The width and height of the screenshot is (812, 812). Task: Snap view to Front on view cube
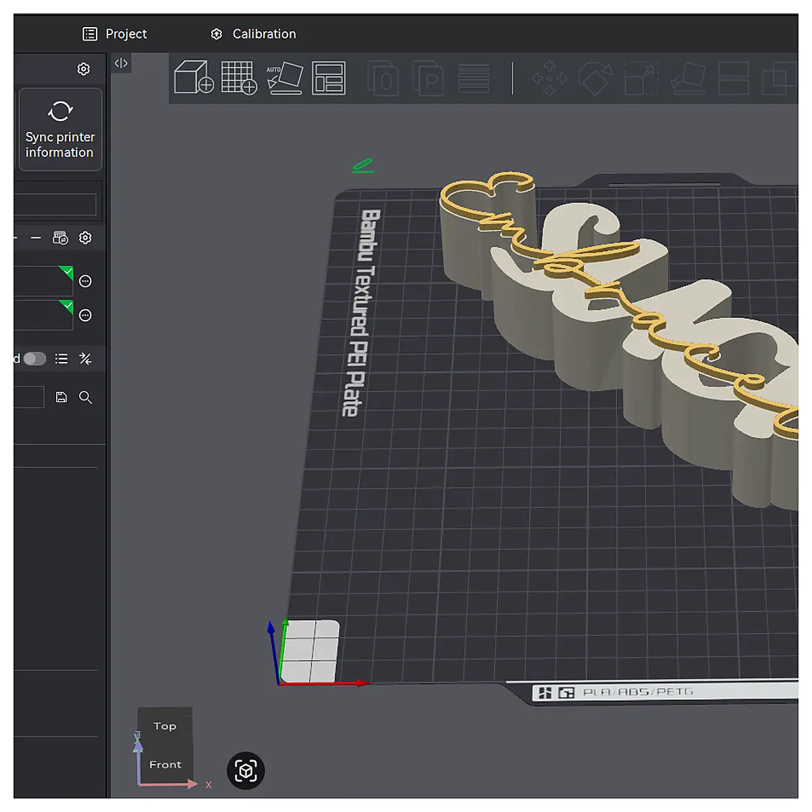coord(165,765)
